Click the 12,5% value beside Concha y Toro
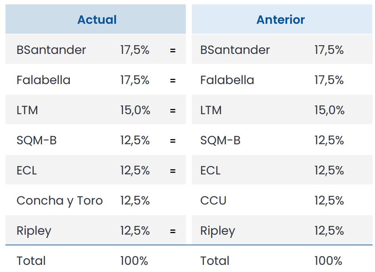 pos(135,201)
